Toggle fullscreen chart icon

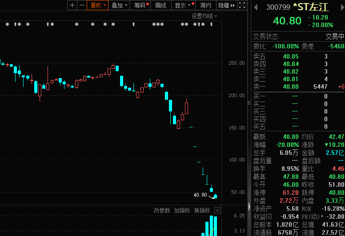[x=242, y=5]
